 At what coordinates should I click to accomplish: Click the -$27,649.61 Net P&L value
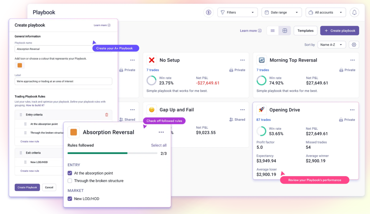[208, 83]
